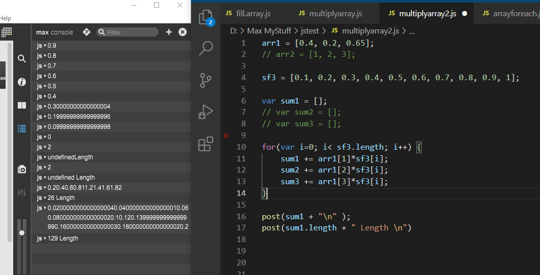
Task: Open the Extensions icon
Action: click(206, 144)
